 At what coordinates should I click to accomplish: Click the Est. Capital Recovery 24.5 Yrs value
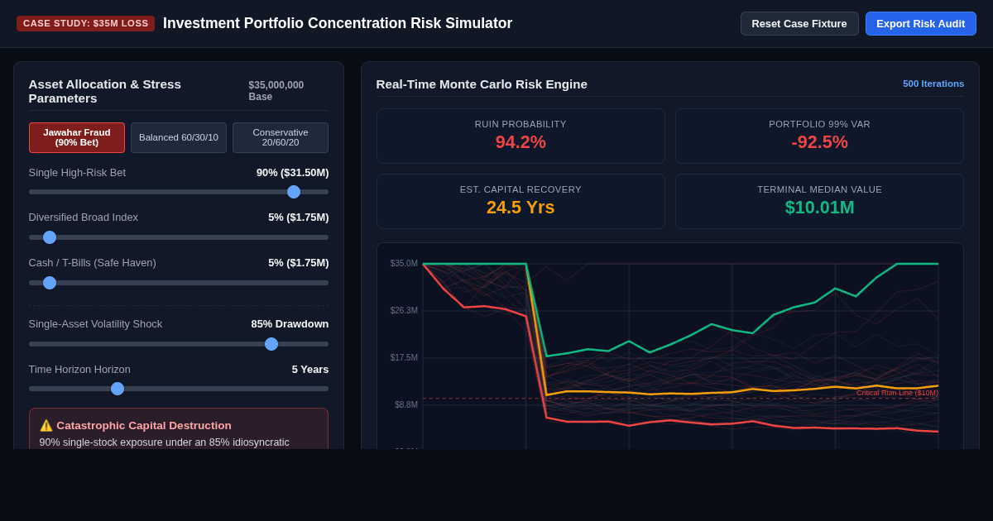520,208
